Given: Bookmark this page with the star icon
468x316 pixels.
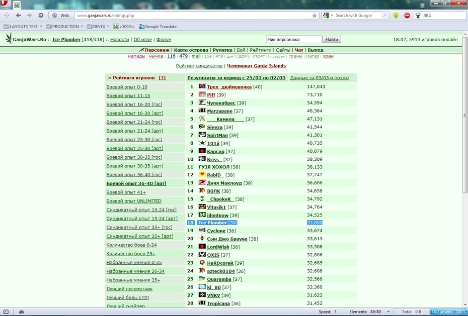Looking at the screenshot, I should coord(315,16).
